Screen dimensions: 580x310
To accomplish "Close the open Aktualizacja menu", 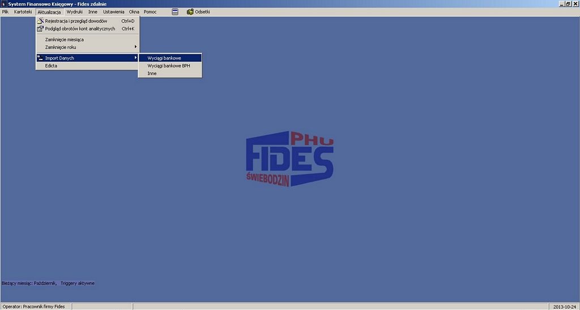I will [49, 12].
